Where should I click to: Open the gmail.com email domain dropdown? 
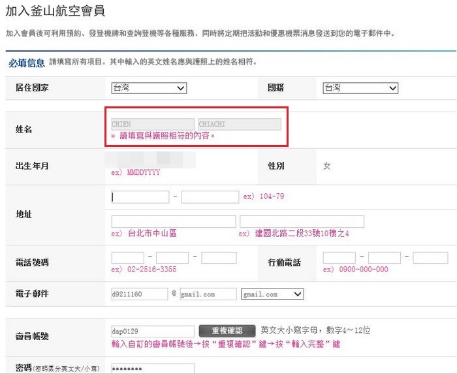pos(272,294)
